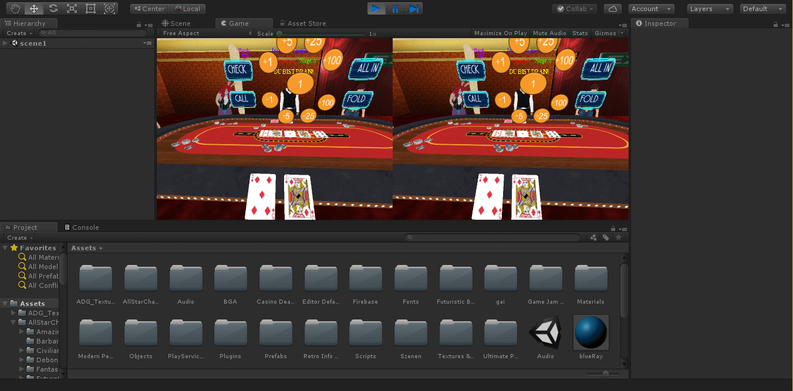Open the Gizmos dropdown arrow
The width and height of the screenshot is (793, 391).
622,33
